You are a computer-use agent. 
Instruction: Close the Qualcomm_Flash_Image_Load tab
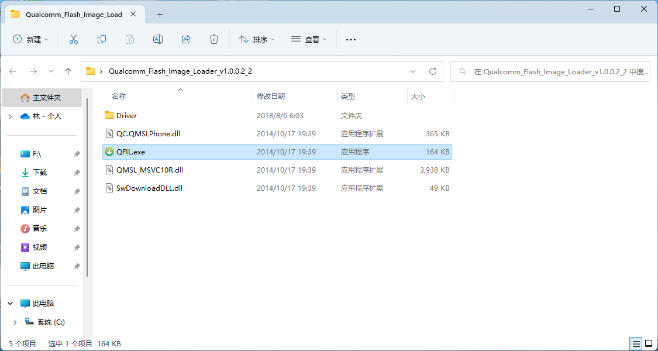(x=133, y=14)
